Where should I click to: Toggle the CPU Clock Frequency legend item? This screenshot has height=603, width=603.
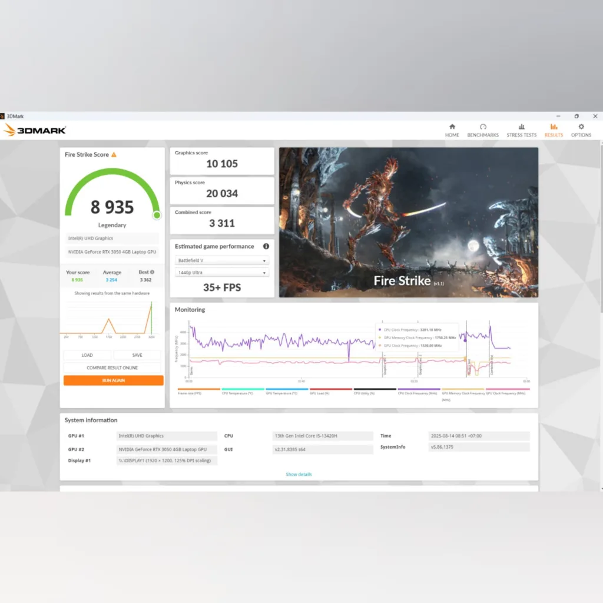pos(419,391)
